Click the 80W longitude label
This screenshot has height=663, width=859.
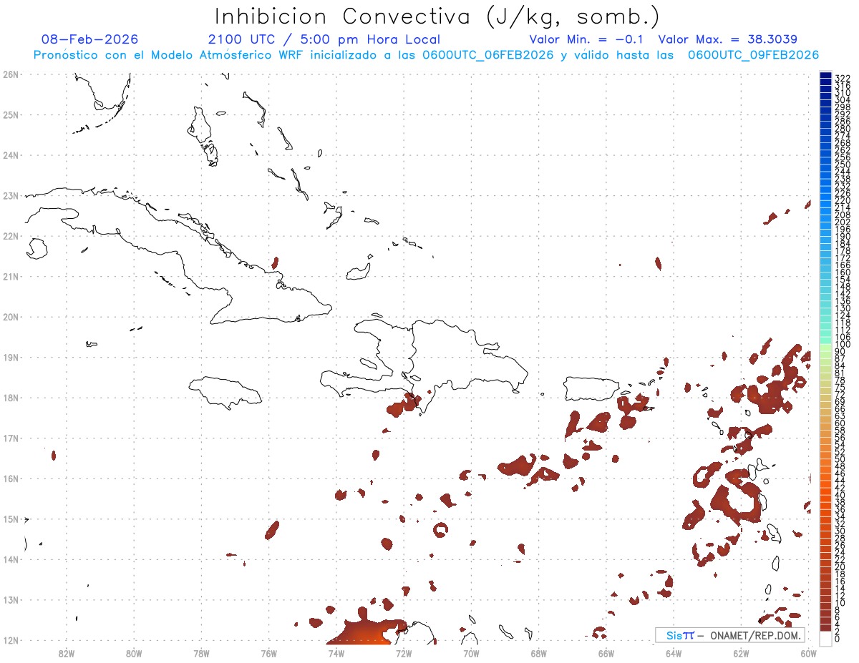coord(134,653)
